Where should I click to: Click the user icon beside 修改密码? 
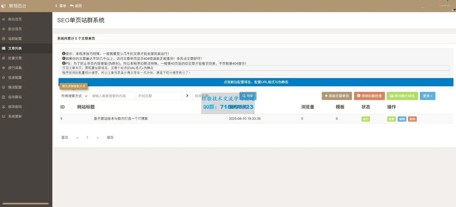pos(3,107)
